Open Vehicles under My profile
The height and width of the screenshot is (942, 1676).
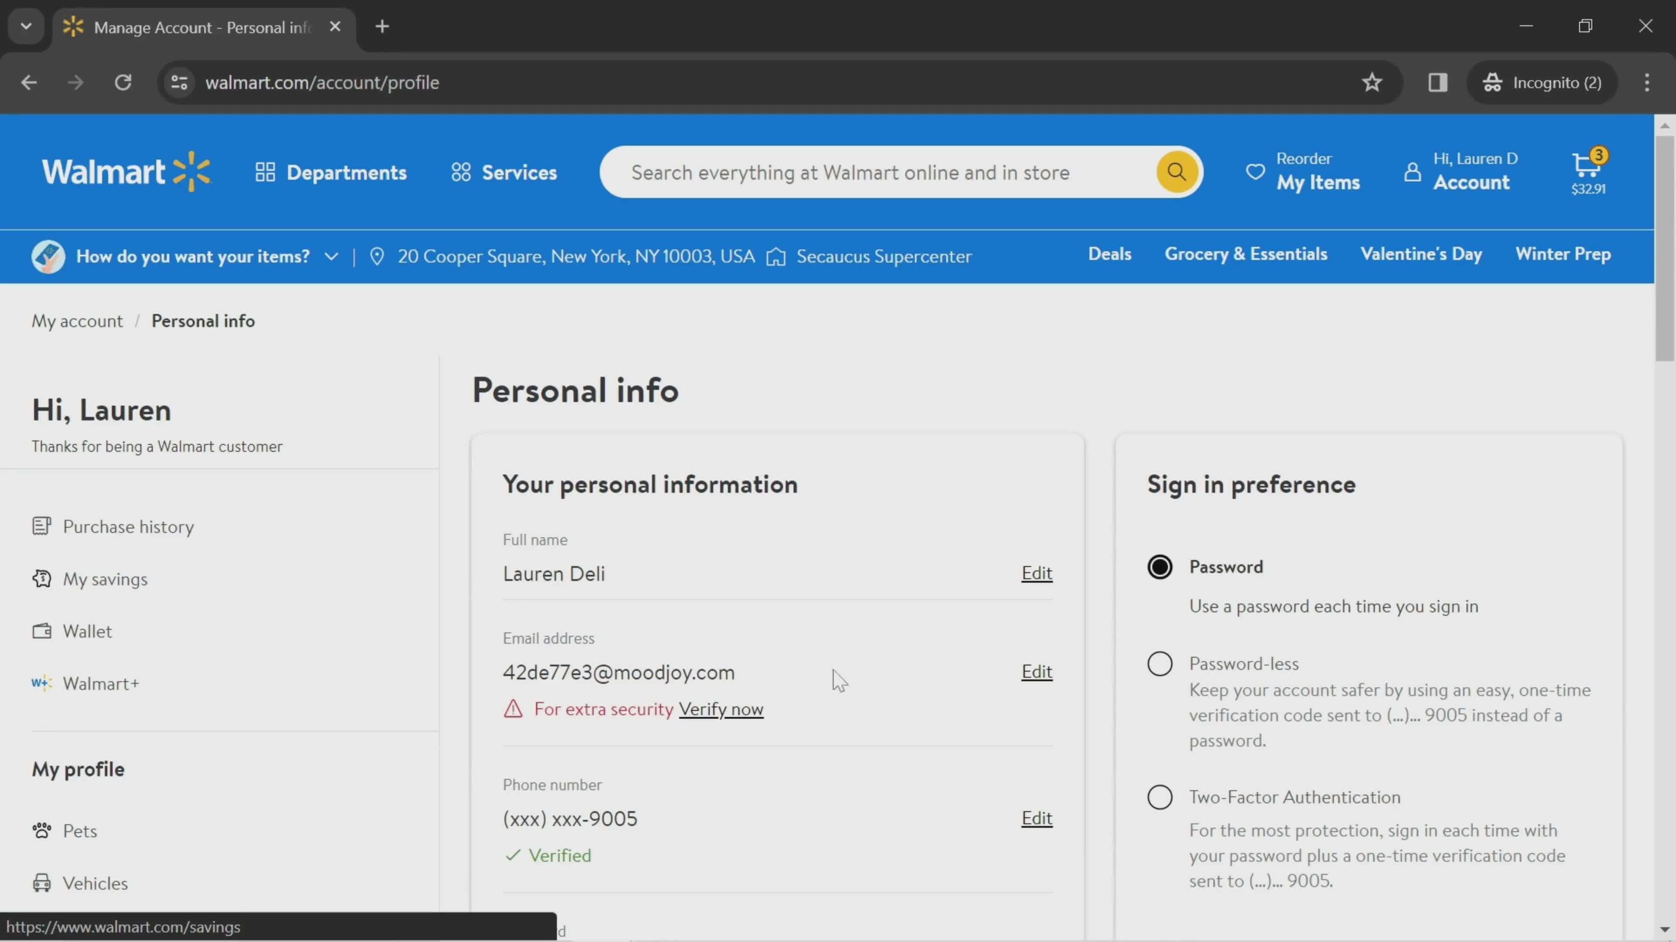click(79, 884)
